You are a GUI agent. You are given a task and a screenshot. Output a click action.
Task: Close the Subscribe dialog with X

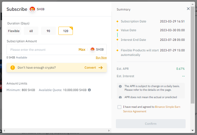tap(188, 9)
